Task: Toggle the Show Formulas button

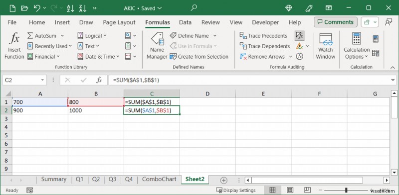Action: tap(300, 36)
